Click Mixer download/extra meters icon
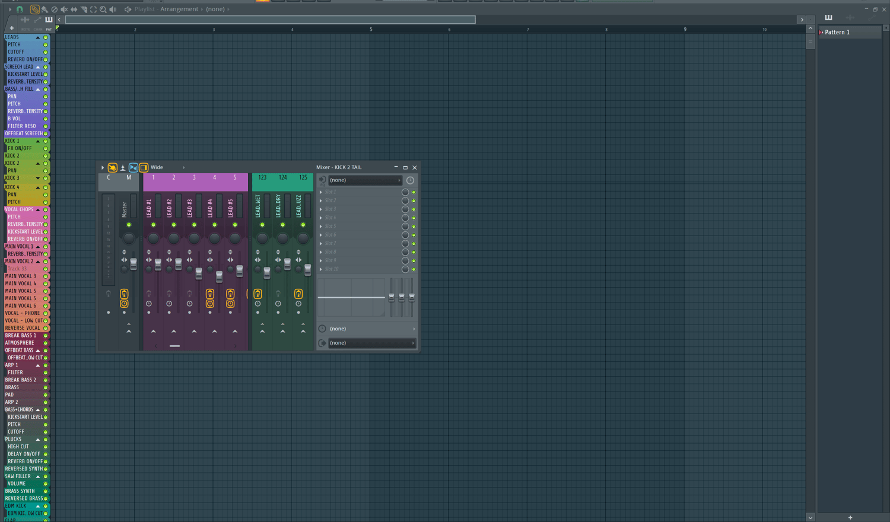890x522 pixels. (123, 168)
